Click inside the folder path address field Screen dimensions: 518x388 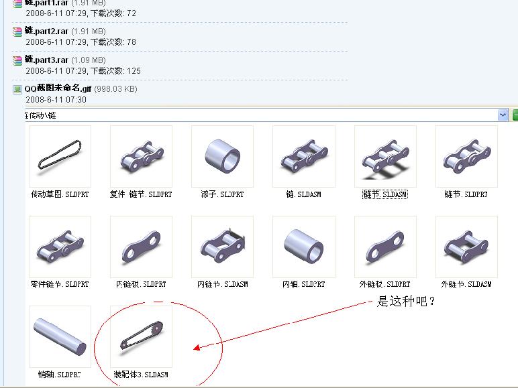[261, 115]
